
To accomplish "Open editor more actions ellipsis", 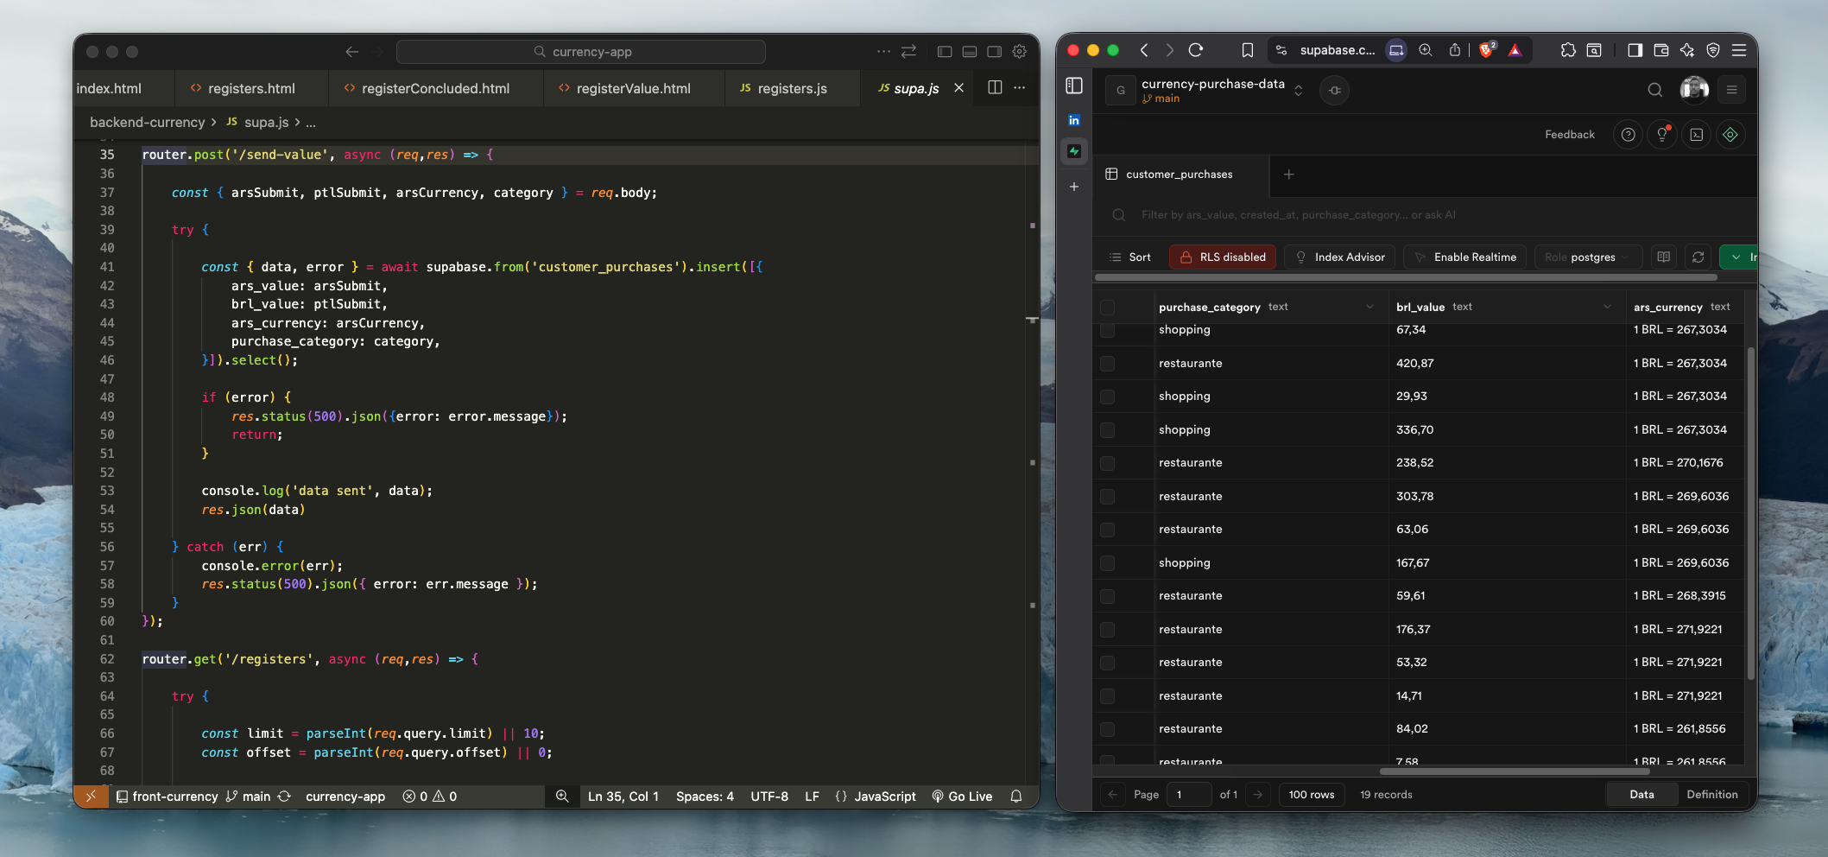I will pyautogui.click(x=1020, y=87).
